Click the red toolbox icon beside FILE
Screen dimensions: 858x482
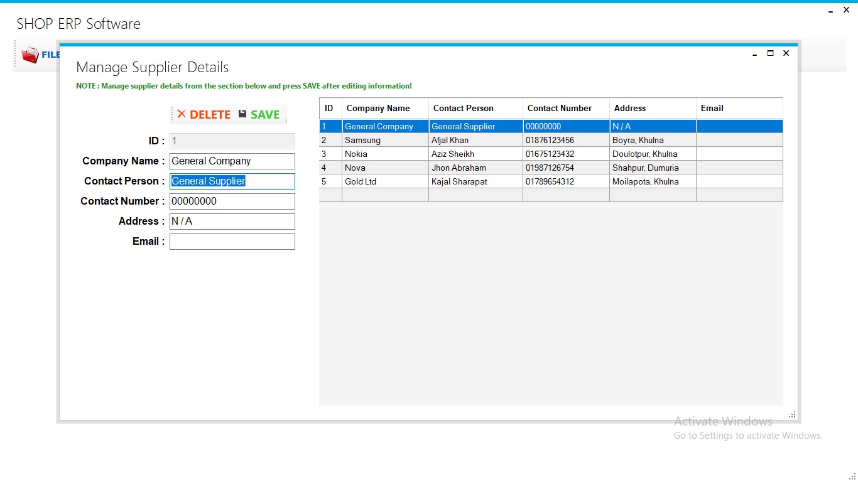point(31,55)
